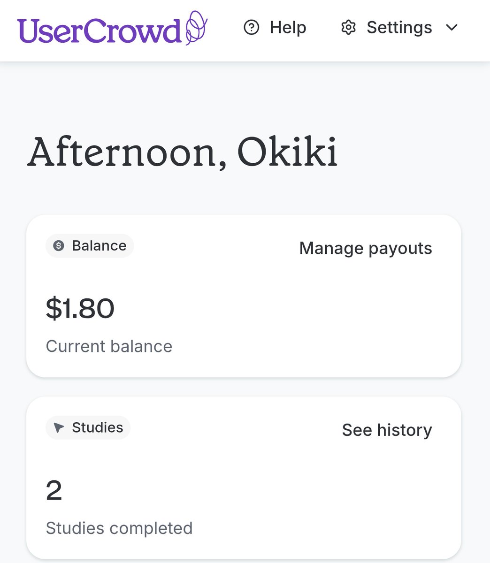Click the Studies completed caption
Viewport: 490px width, 563px height.
(119, 528)
